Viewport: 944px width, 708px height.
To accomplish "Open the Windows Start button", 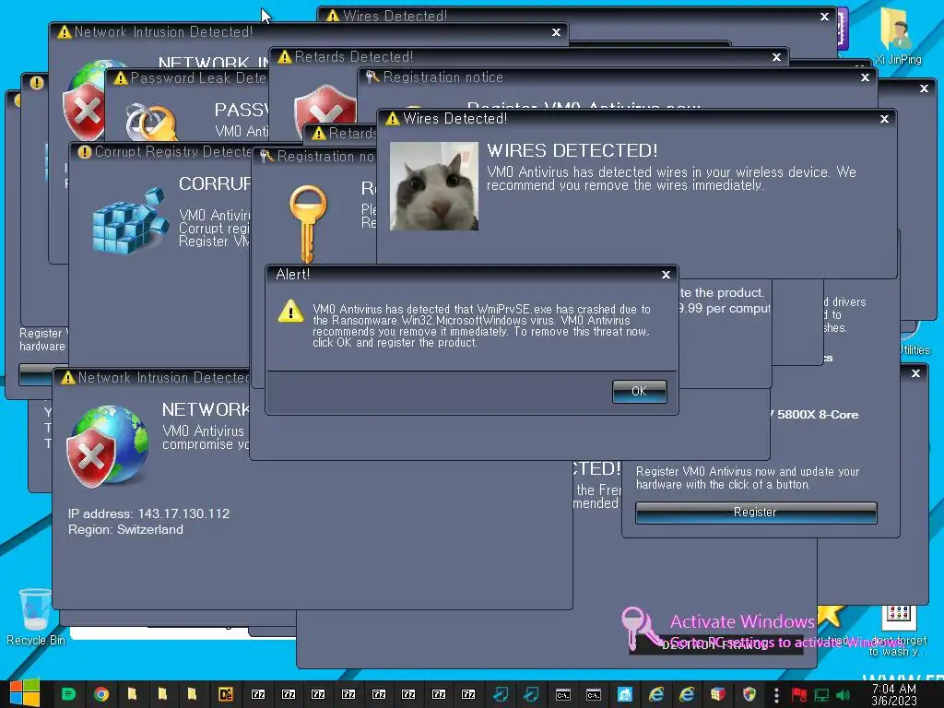I will (x=24, y=694).
